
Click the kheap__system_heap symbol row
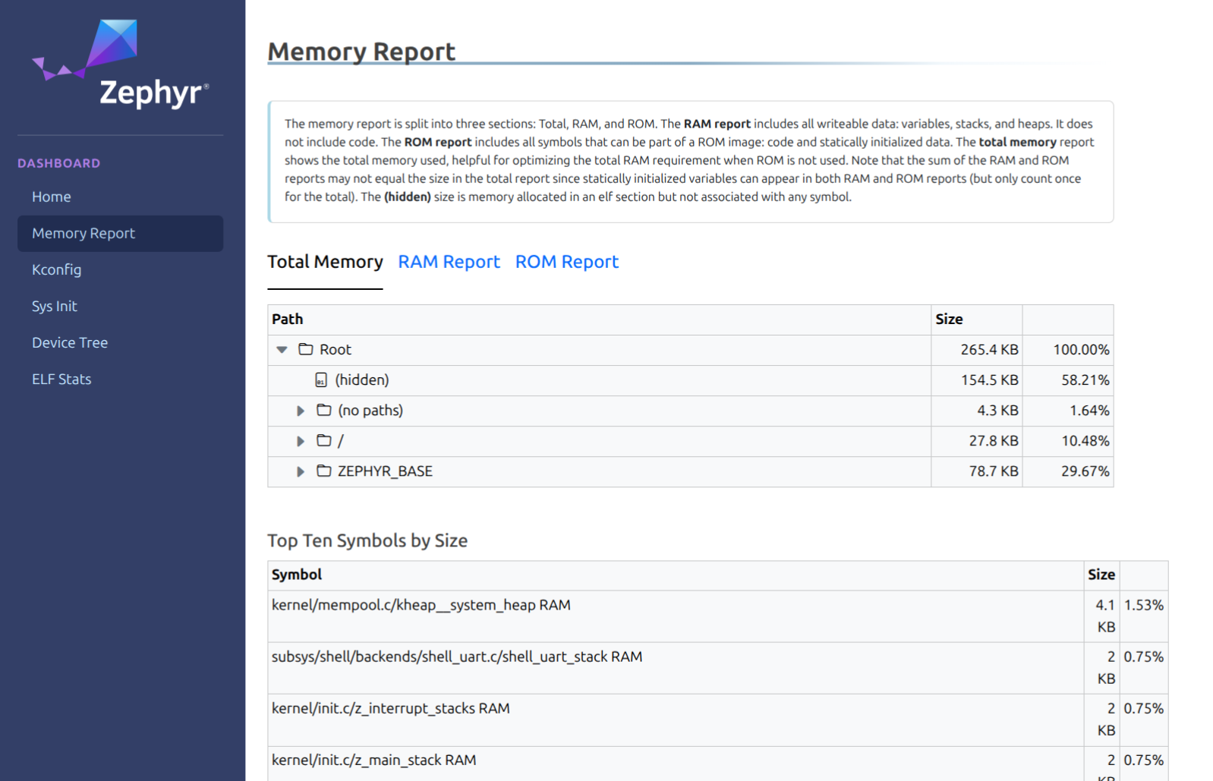421,606
